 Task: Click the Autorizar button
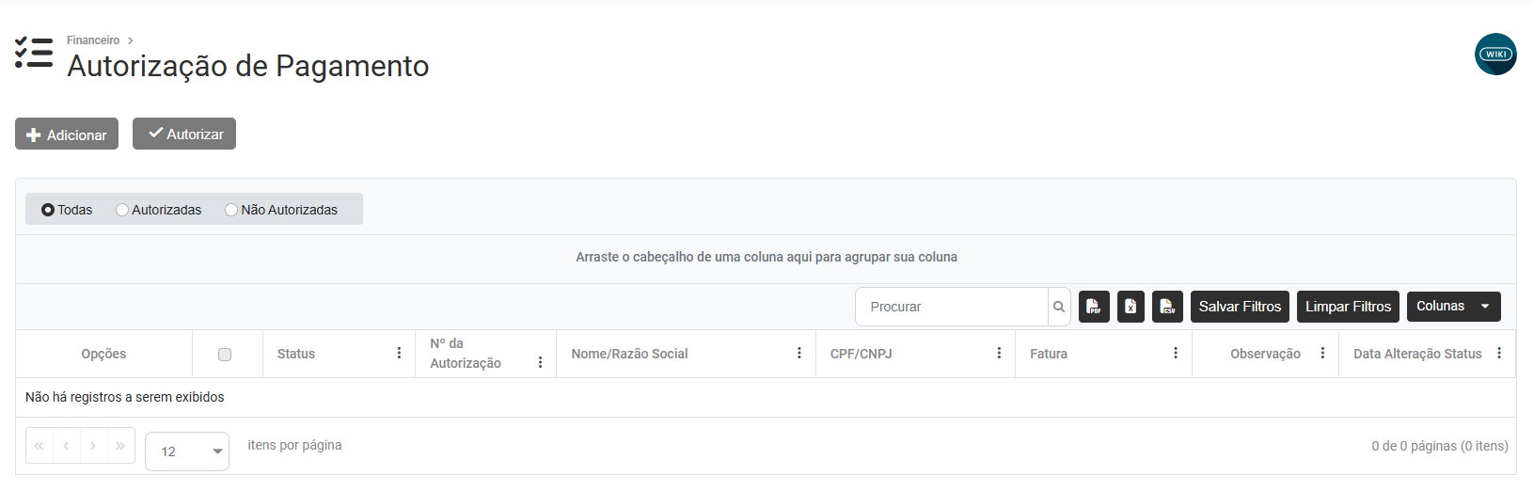click(x=184, y=134)
